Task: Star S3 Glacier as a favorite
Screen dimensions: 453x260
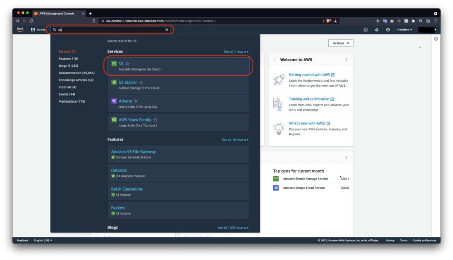Action: tap(141, 82)
